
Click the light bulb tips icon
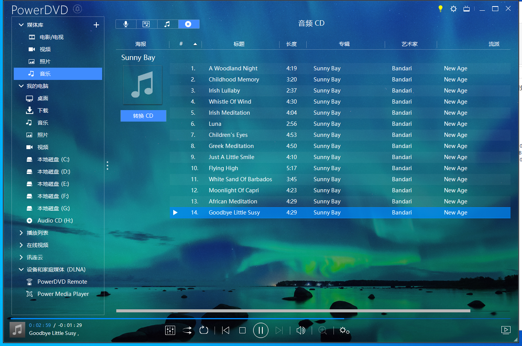[x=441, y=8]
